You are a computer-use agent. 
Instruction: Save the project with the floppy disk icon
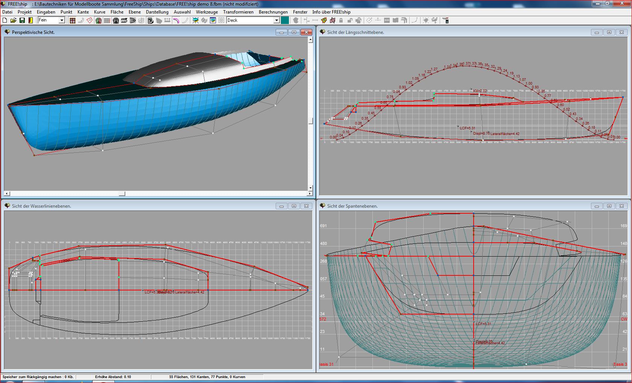click(22, 20)
